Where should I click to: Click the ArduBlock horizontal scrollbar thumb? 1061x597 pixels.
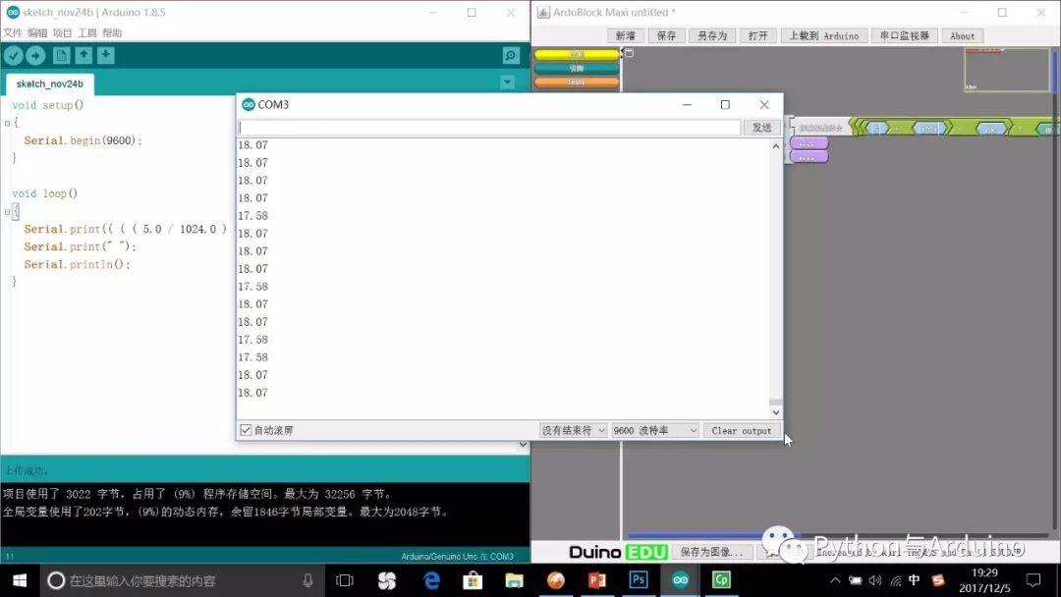[x=714, y=535]
